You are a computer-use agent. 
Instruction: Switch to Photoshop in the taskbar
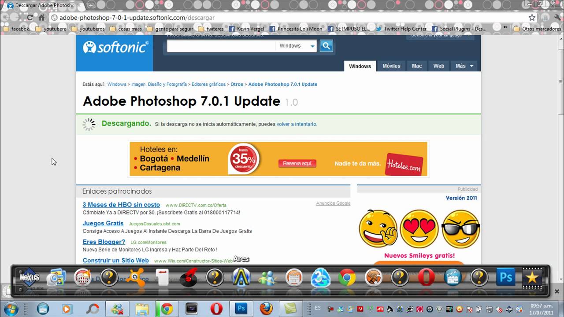(x=241, y=309)
